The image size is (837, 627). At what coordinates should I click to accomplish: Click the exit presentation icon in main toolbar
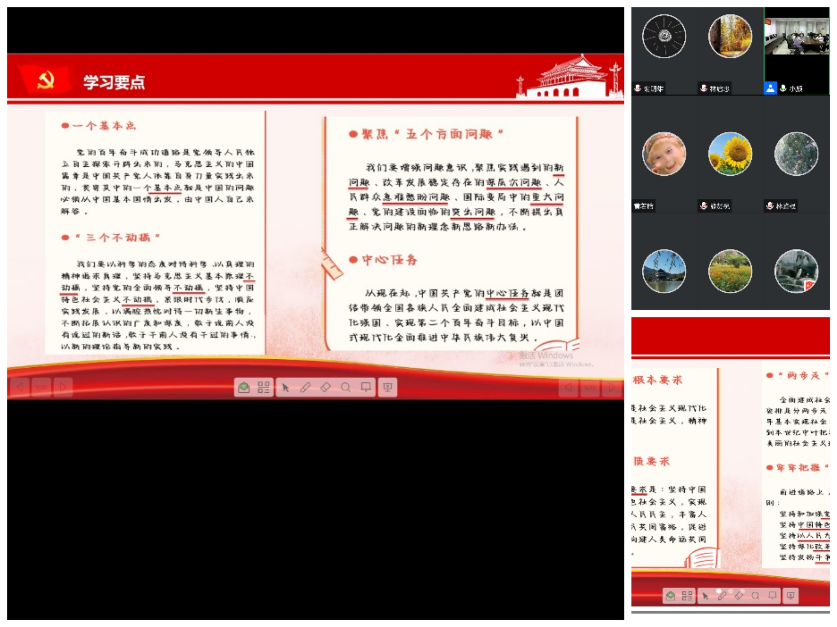(x=387, y=387)
